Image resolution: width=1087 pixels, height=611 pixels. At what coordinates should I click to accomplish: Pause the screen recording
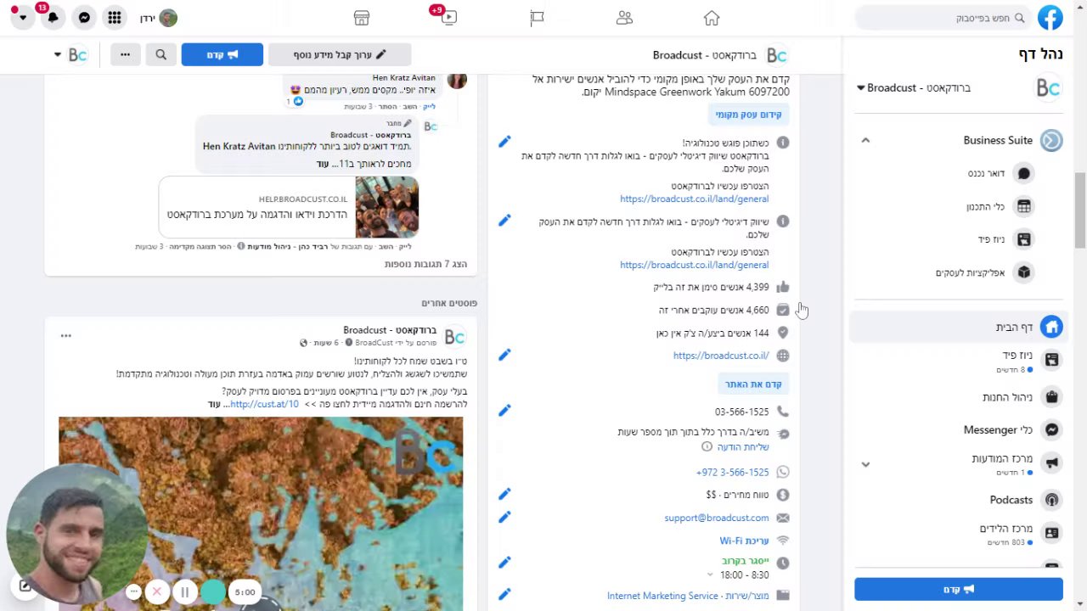(x=184, y=591)
